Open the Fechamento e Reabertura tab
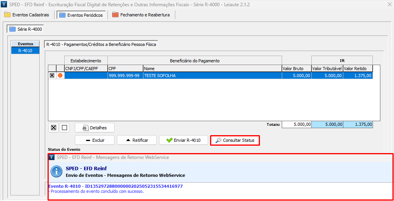The width and height of the screenshot is (394, 201). [141, 15]
